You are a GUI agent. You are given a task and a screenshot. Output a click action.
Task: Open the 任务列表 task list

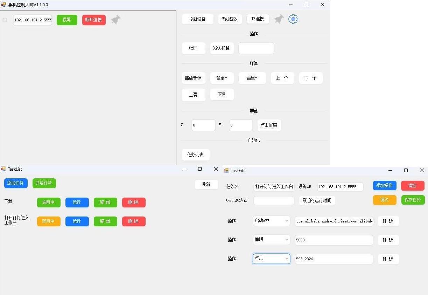[x=196, y=154]
